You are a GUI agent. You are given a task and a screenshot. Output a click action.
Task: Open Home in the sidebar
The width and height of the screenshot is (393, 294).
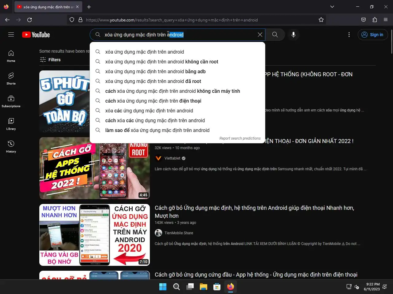tap(11, 56)
